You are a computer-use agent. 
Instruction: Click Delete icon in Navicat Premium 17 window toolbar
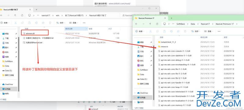(x=185, y=31)
